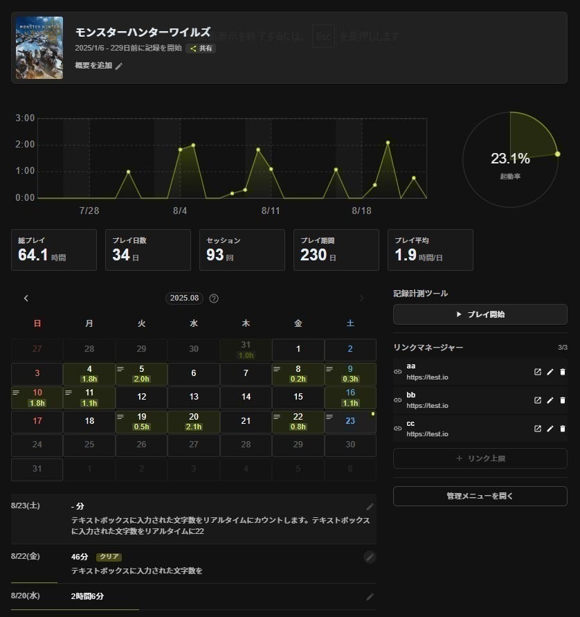The height and width of the screenshot is (617, 580).
Task: Click the 23.1% launch rate pie chart
Action: pos(510,159)
